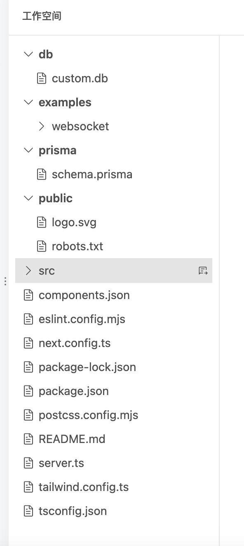Click the 工作空间 panel header
Viewport: 244px width, 546px height.
pos(42,16)
